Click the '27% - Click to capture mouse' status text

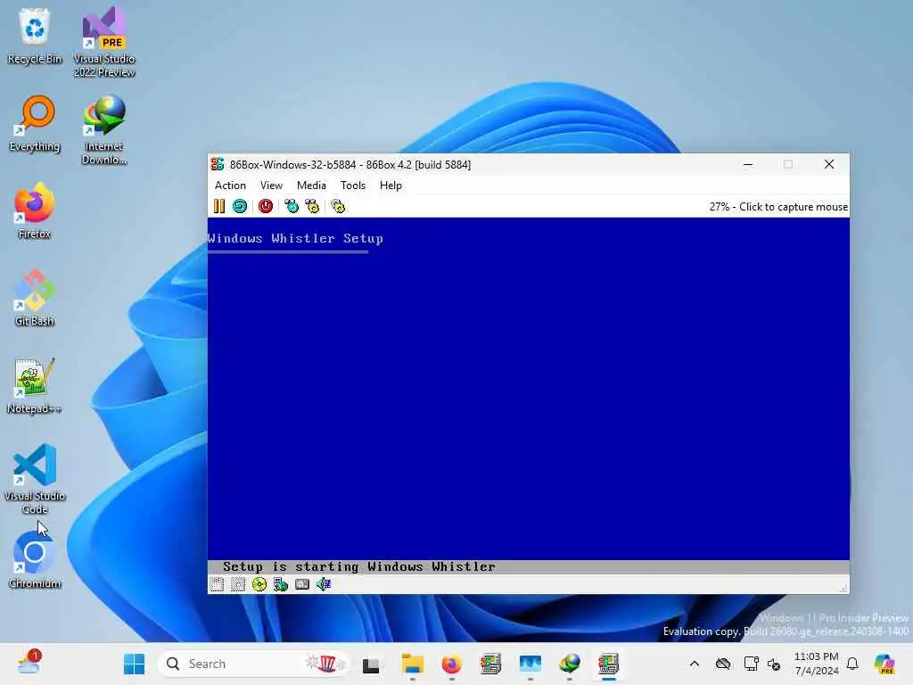[778, 207]
